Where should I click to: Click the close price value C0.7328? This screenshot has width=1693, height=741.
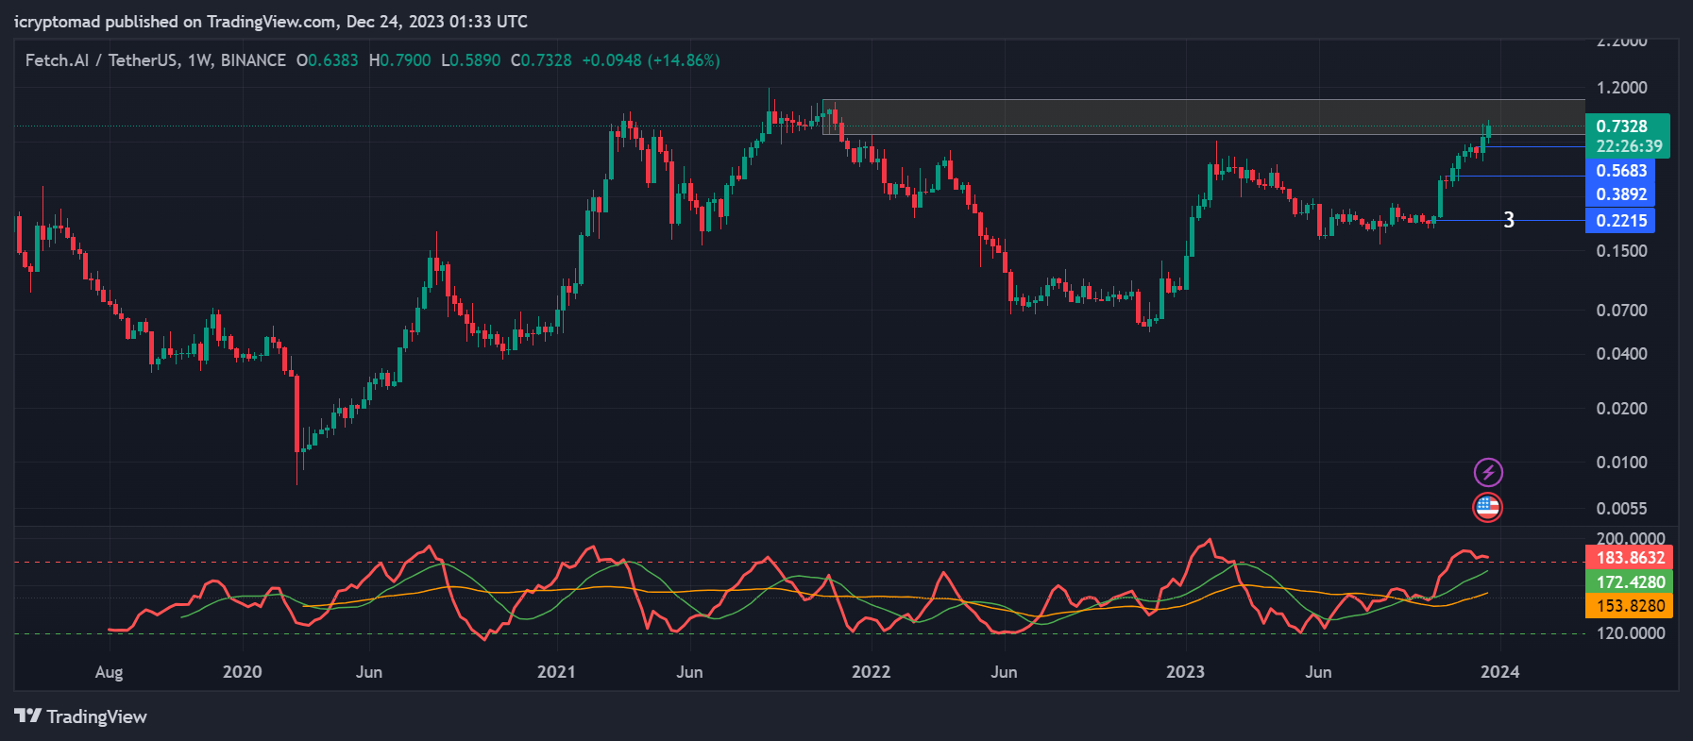541,60
